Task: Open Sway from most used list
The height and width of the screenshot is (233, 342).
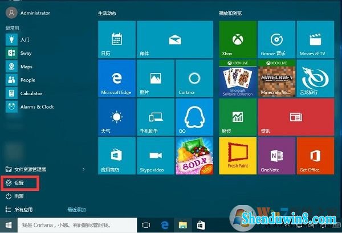Action: (19, 53)
